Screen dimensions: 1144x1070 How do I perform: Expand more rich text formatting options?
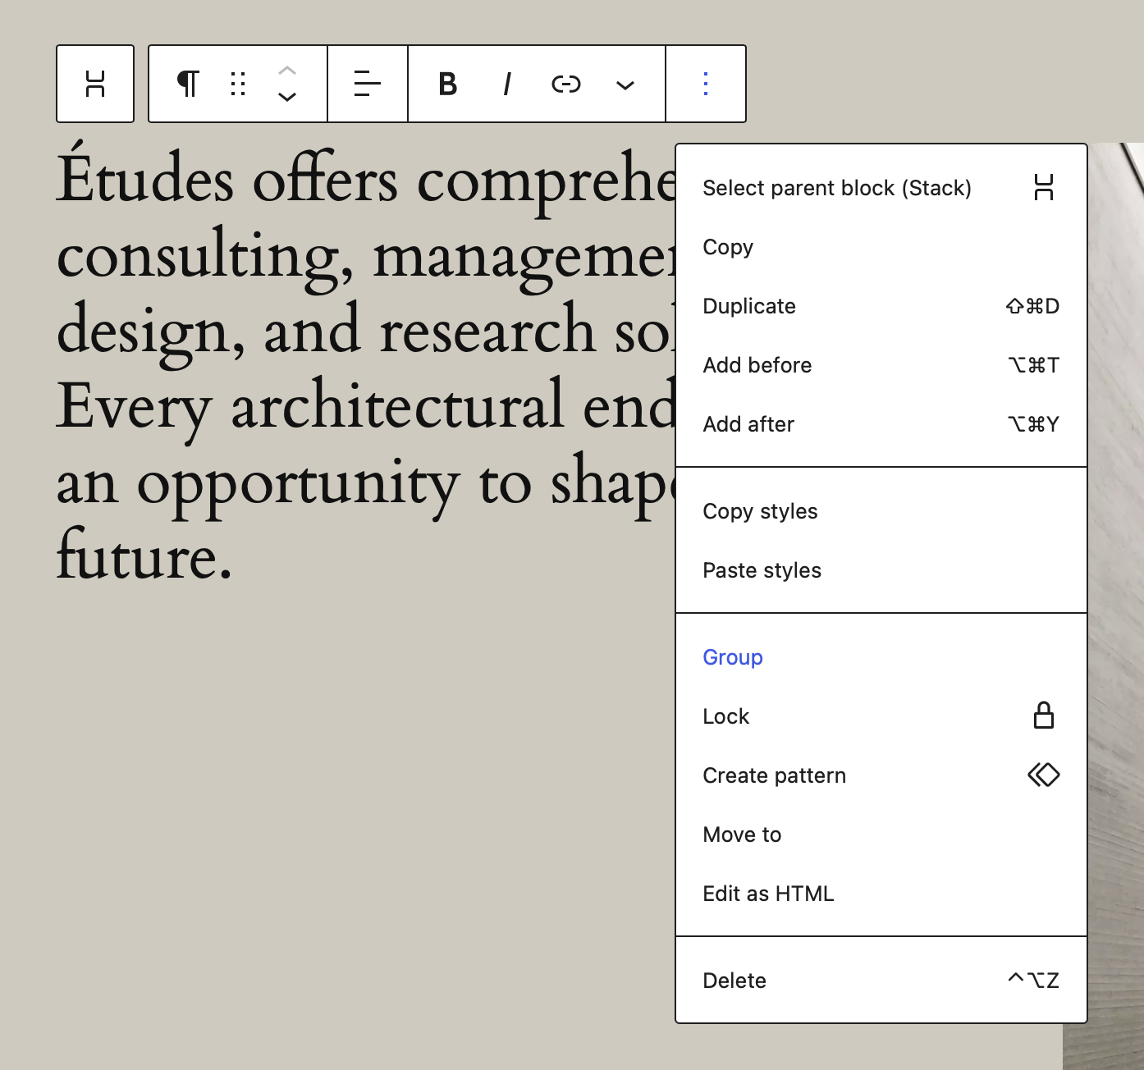pos(625,85)
